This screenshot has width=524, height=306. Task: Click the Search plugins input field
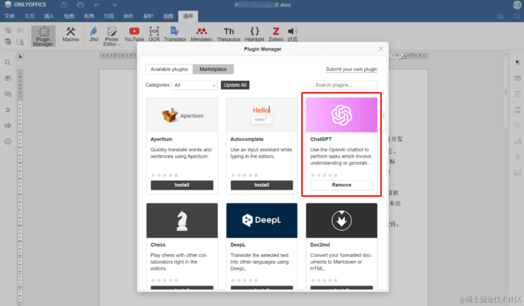click(346, 85)
